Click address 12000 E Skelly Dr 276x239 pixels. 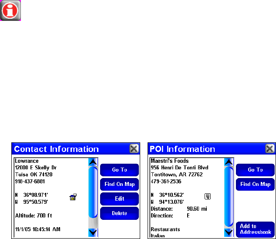36,168
